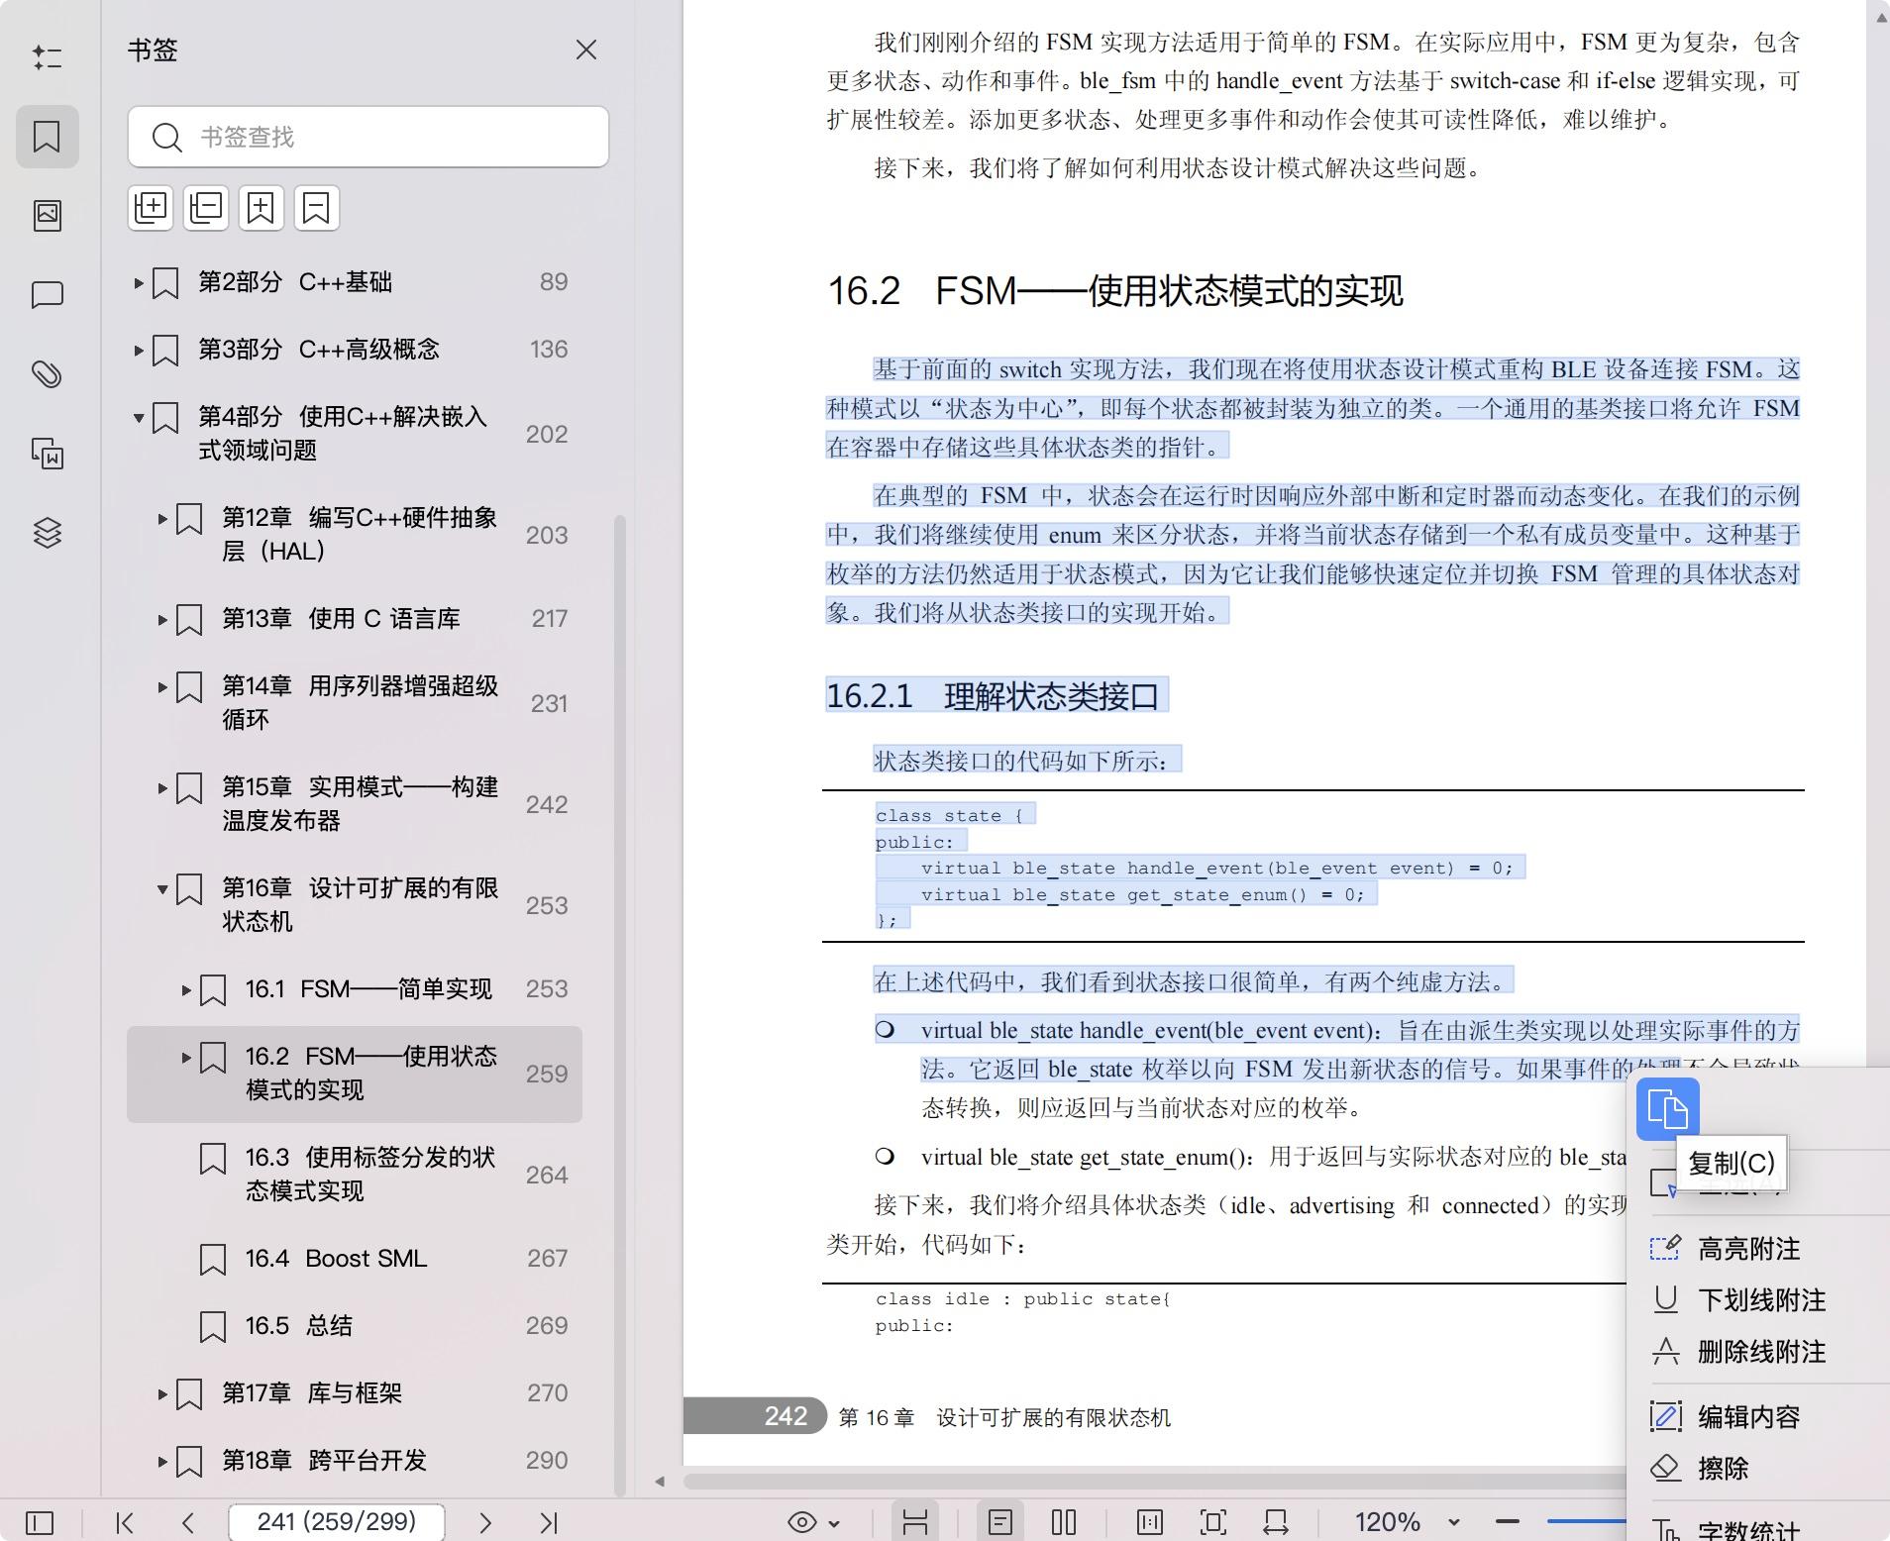Expand 第2部分 C++基础 bookmark
Screen dimensions: 1890x1541
[x=139, y=282]
